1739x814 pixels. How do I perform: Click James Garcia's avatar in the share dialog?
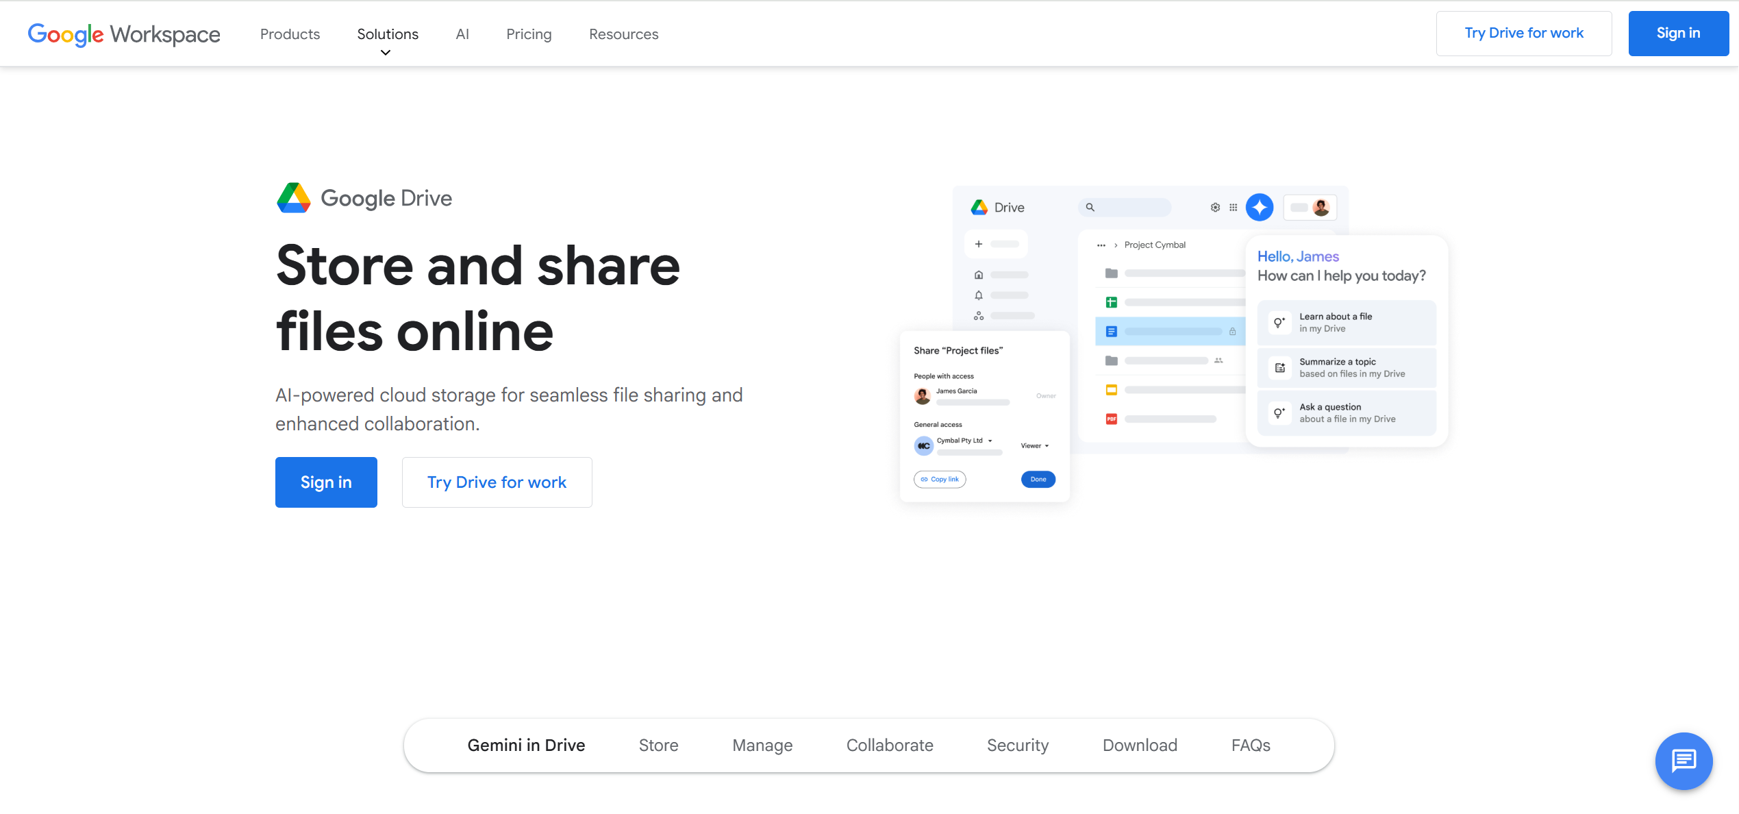[923, 396]
